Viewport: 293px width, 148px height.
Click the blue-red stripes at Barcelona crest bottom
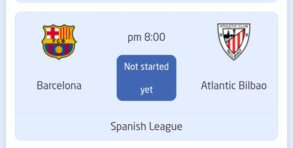59,50
